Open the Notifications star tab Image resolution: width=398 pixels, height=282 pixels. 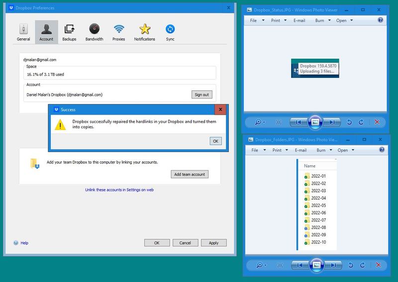144,32
